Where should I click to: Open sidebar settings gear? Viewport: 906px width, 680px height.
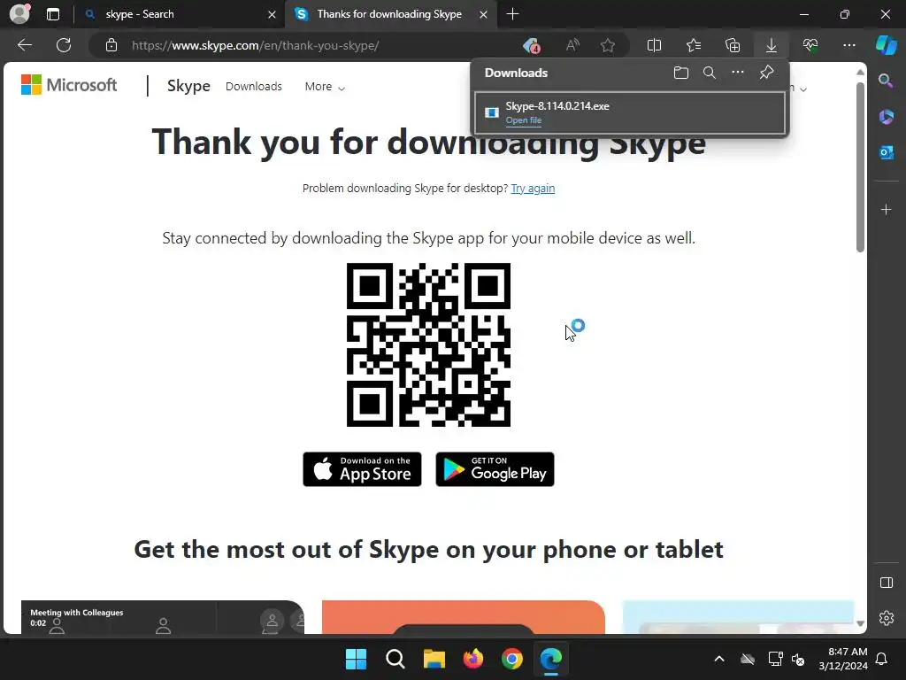[x=886, y=617]
